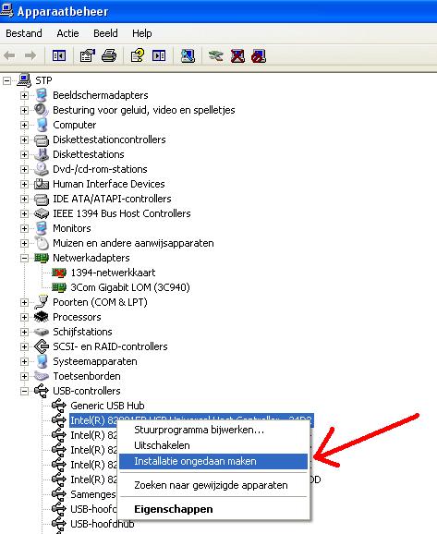This screenshot has height=534, width=437.
Task: Click the uninstall device toolbar icon
Action: (x=237, y=55)
